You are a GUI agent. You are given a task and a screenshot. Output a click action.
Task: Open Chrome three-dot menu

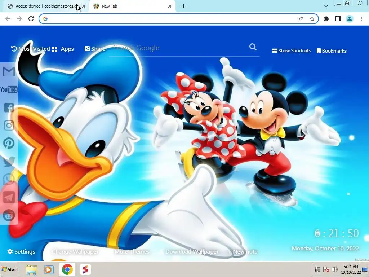tap(361, 19)
